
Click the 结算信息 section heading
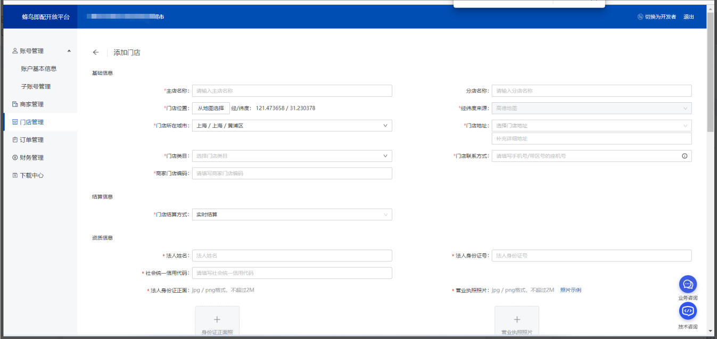(102, 196)
